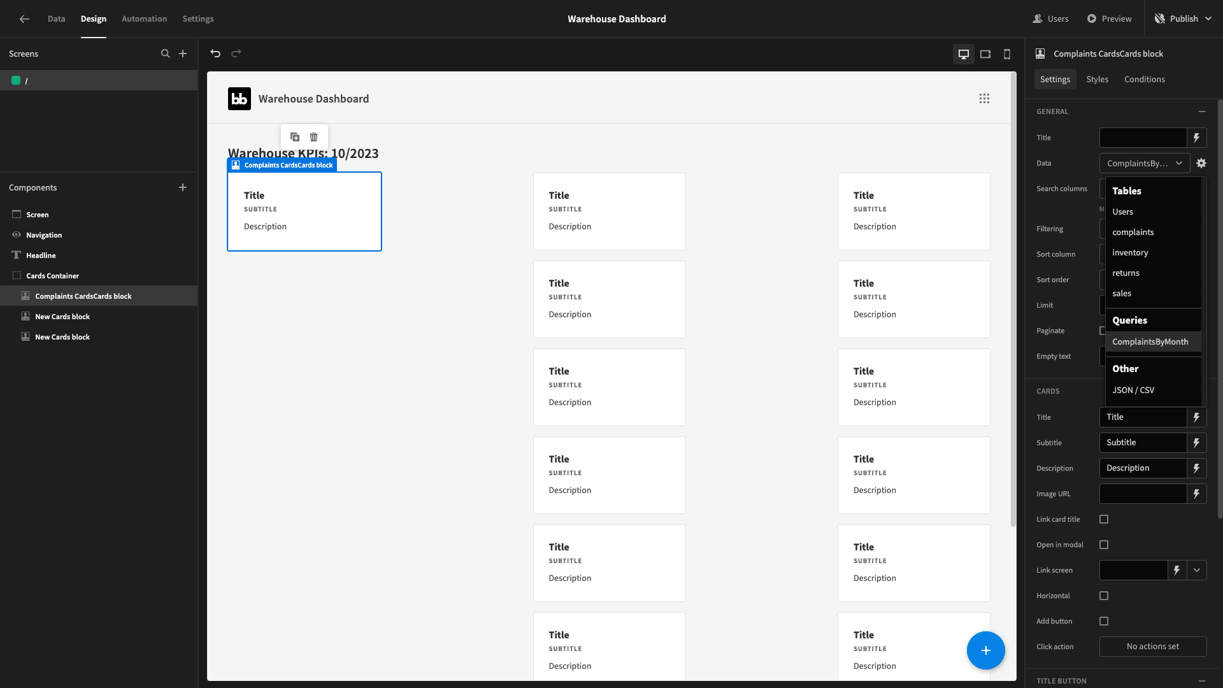This screenshot has width=1223, height=688.
Task: Select the inventory table option
Action: point(1153,253)
